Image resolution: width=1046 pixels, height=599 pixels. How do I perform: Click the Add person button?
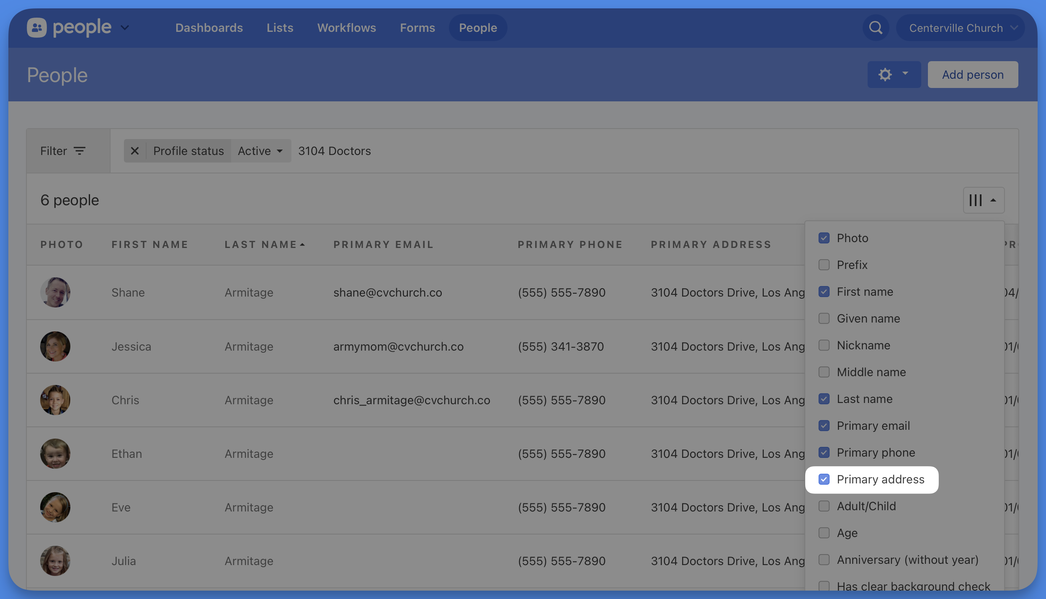[972, 75]
